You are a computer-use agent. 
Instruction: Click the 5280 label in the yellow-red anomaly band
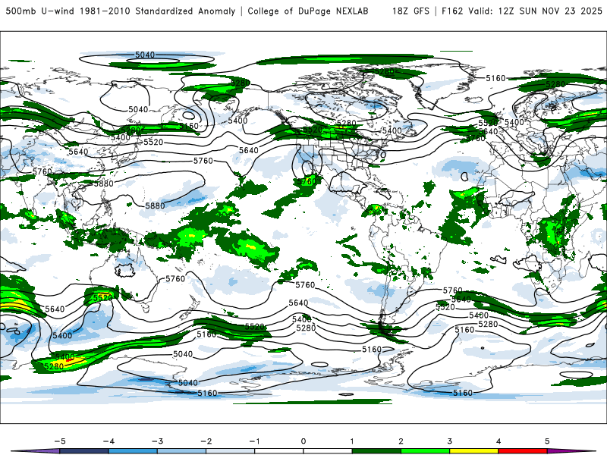point(54,366)
